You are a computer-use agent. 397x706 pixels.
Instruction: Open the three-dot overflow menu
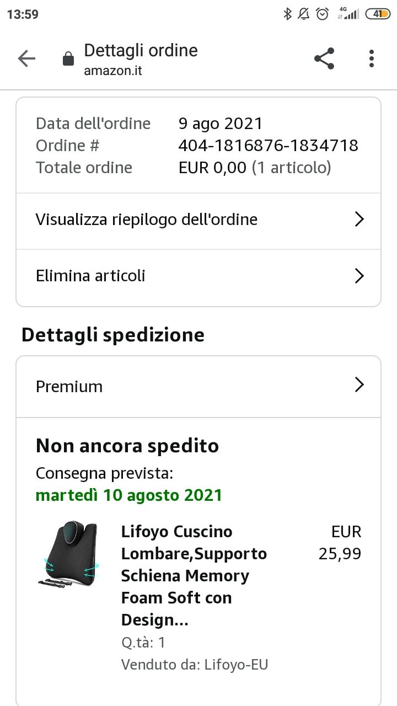click(x=372, y=58)
